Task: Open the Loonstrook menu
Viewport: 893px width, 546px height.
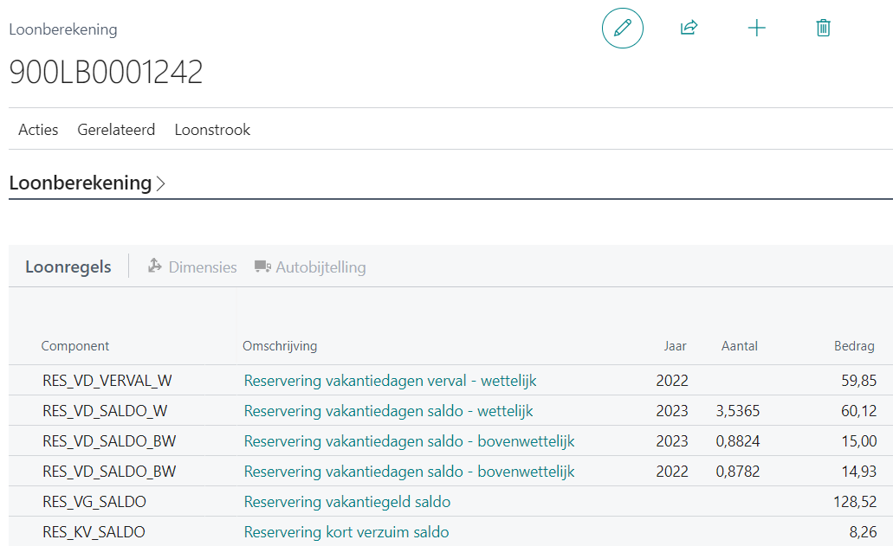Action: [212, 130]
